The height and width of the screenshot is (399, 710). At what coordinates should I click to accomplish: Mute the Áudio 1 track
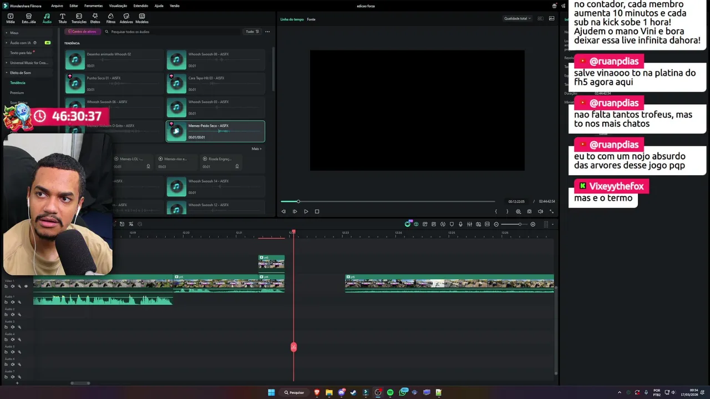coord(13,302)
